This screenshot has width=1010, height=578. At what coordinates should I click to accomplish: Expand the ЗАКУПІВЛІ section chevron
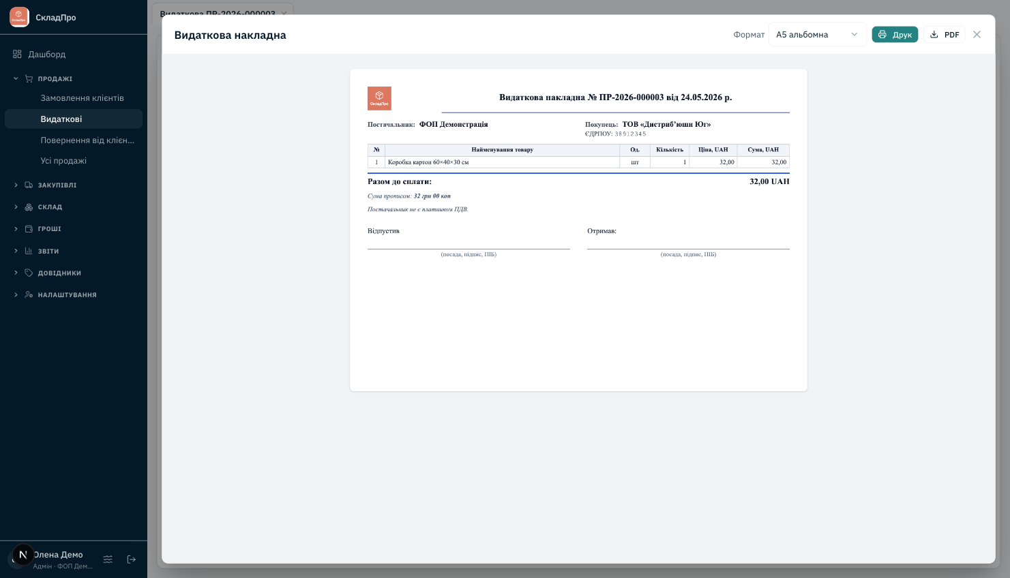(16, 185)
